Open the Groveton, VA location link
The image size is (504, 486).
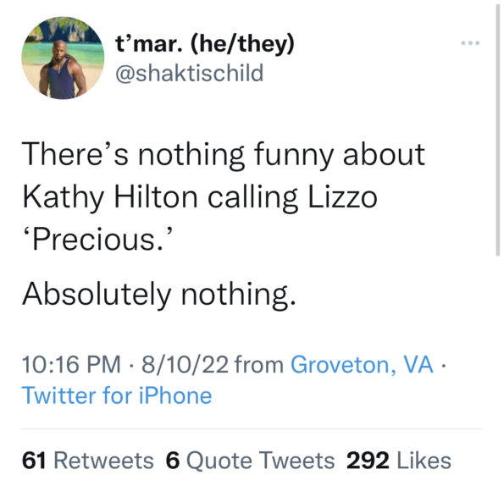[362, 364]
